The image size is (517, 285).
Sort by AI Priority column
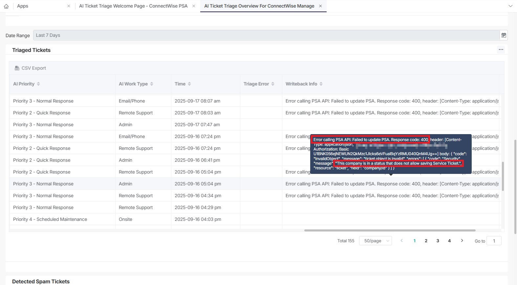38,84
